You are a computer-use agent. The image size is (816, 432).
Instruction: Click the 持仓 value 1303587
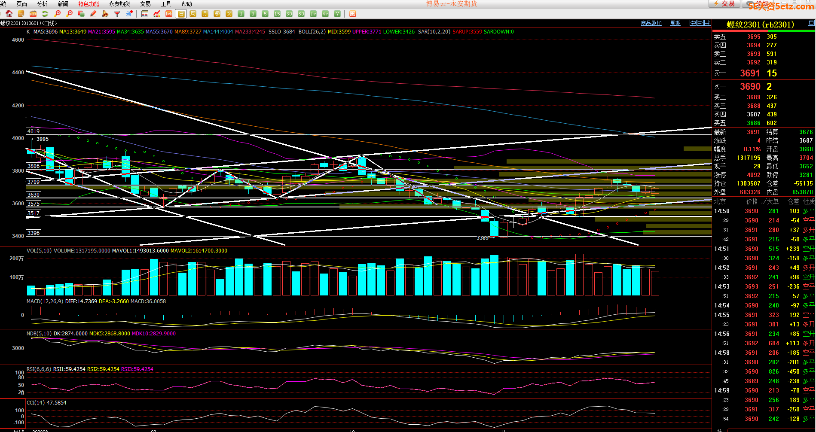[749, 184]
